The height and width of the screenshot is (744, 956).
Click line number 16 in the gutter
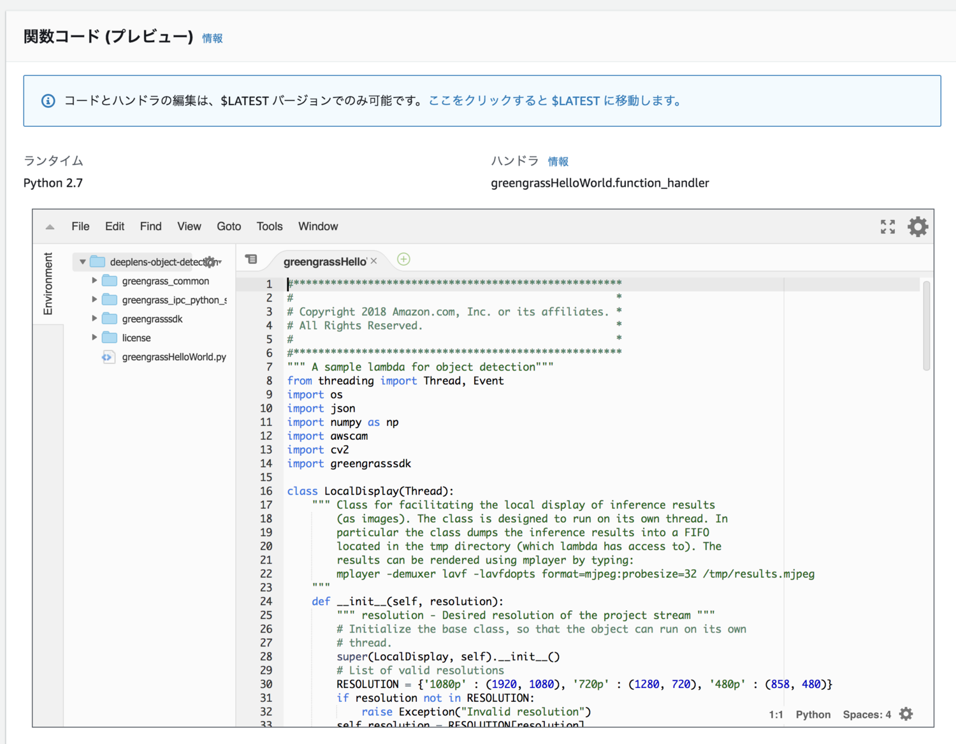[x=266, y=491]
